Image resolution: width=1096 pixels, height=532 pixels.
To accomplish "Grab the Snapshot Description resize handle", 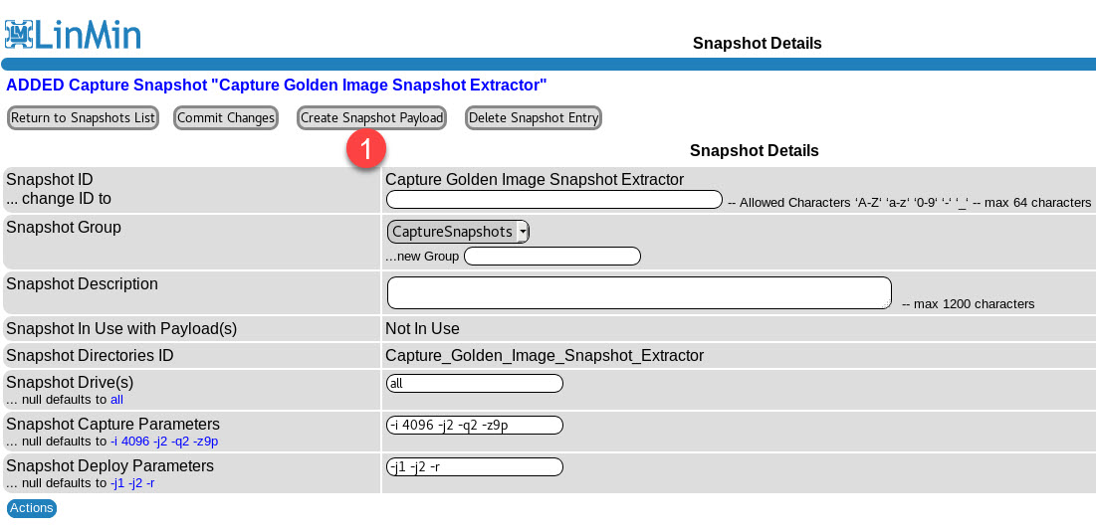I will pyautogui.click(x=887, y=304).
